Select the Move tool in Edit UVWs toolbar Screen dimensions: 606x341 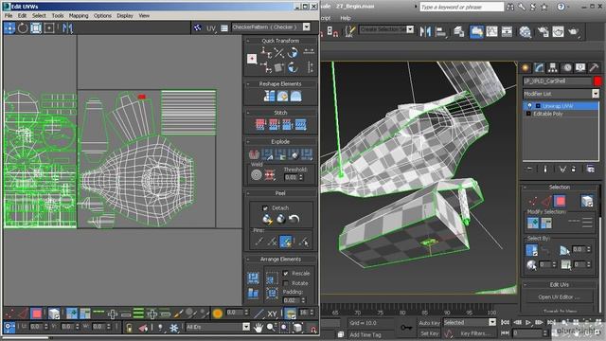coord(9,27)
